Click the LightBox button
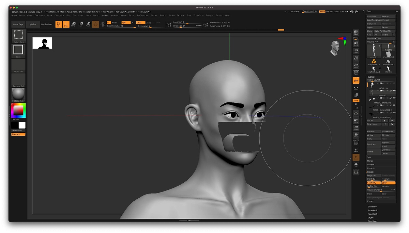Screen dimensions: 409x233 [32, 24]
